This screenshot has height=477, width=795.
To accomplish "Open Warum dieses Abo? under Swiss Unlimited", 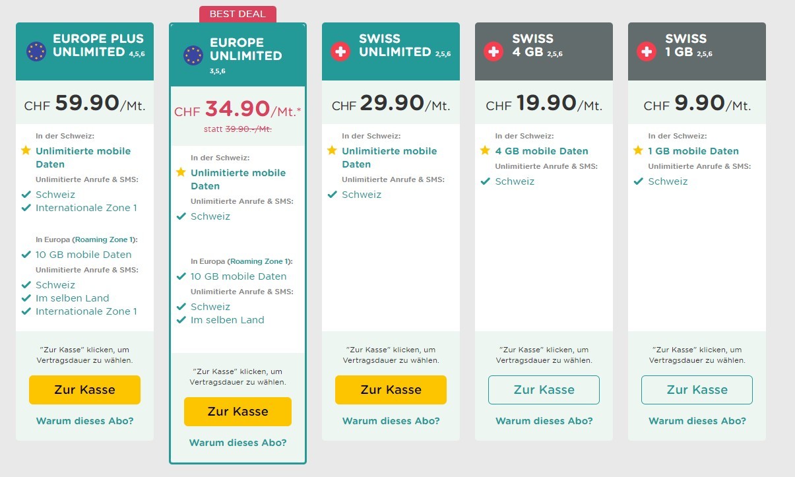I will click(391, 421).
